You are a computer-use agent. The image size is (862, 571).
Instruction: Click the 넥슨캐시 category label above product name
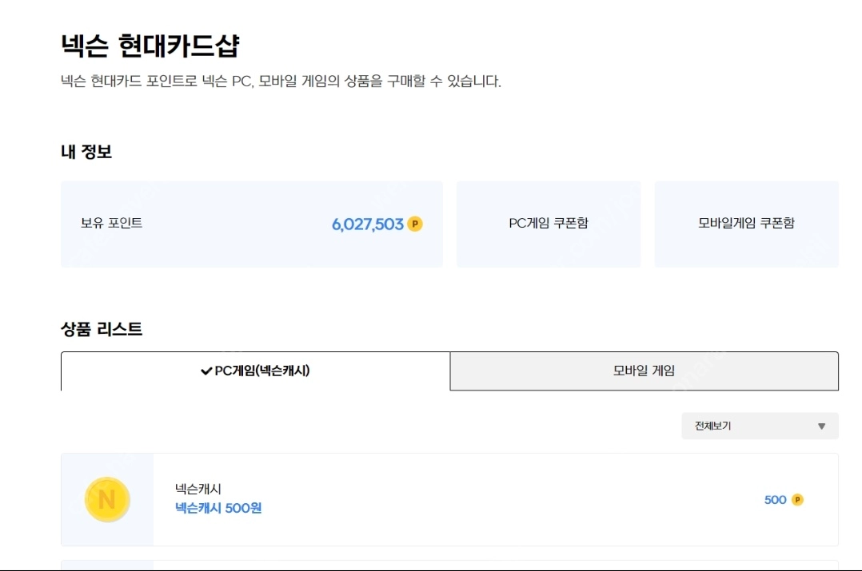(198, 489)
